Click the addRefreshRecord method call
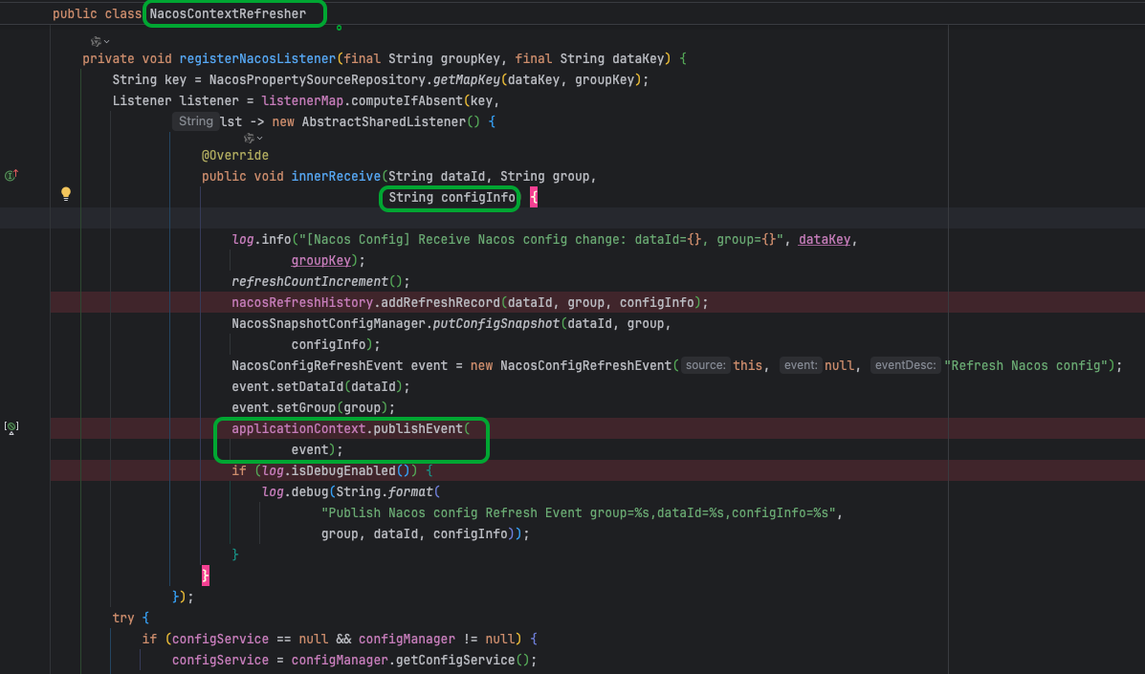 click(440, 303)
